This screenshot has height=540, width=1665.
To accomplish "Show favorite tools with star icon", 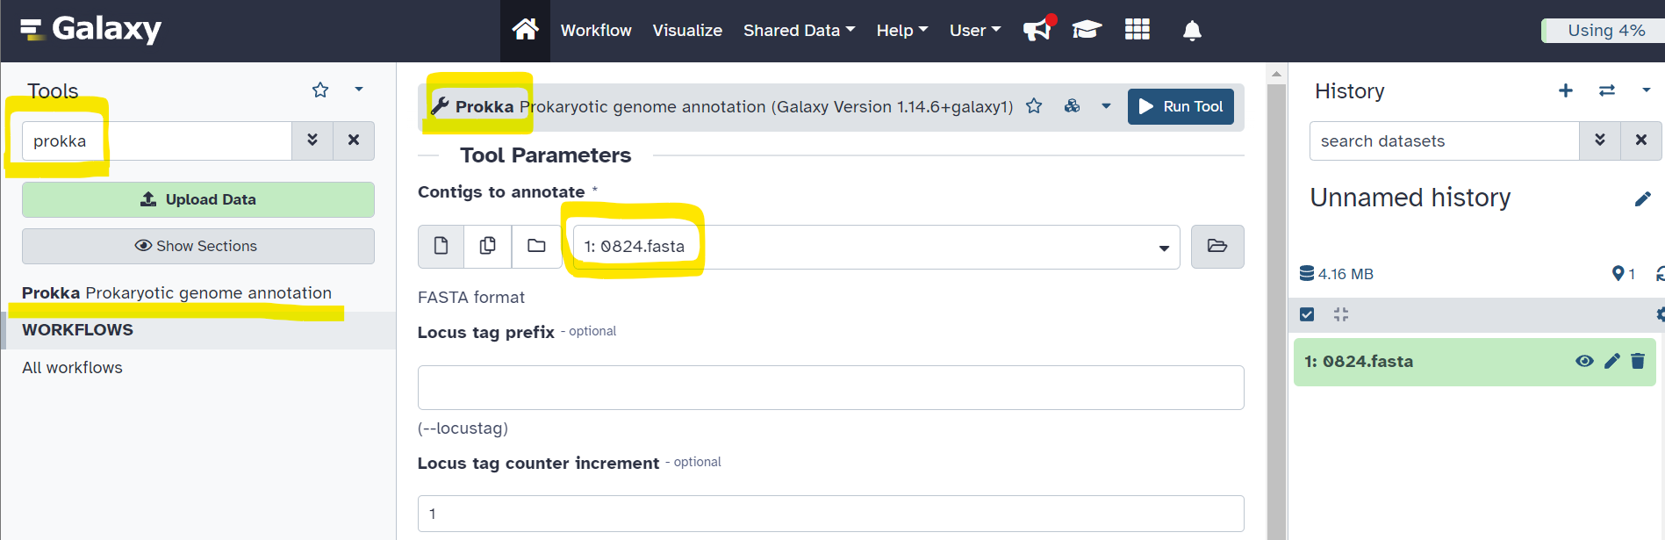I will [x=320, y=90].
